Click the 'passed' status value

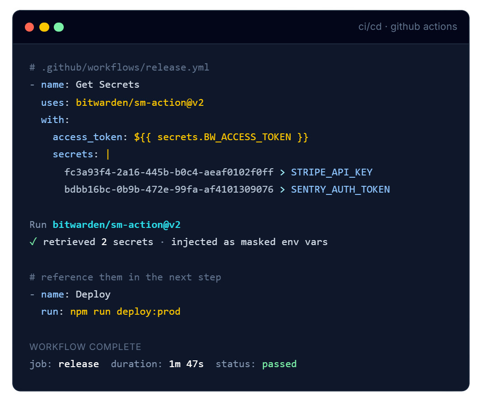coord(279,364)
